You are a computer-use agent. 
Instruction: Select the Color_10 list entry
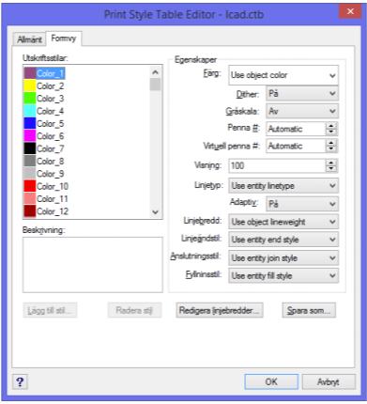pos(46,186)
